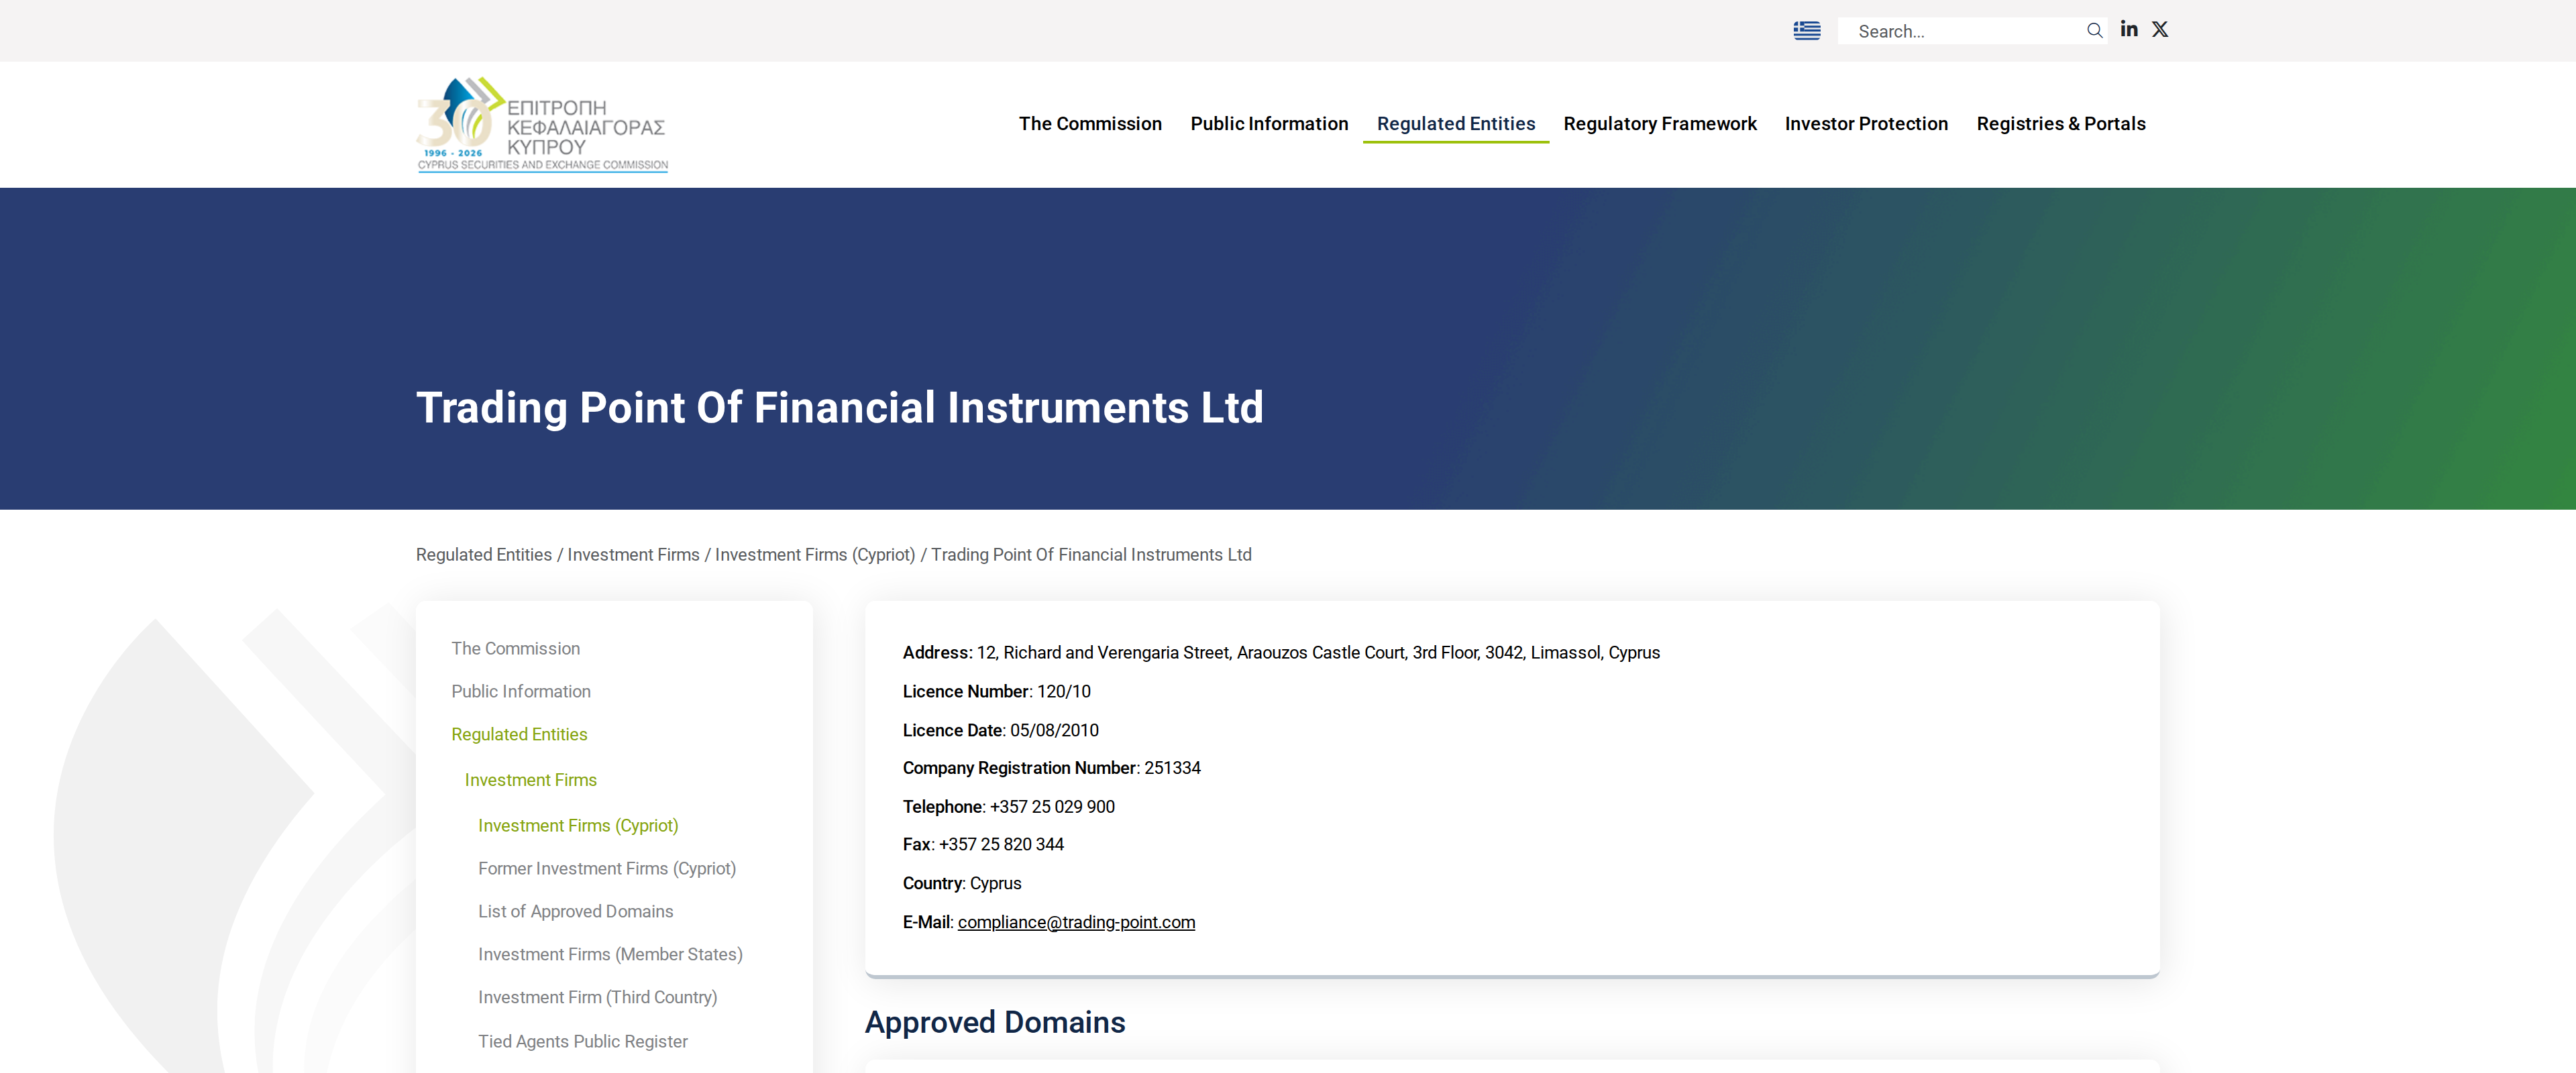The image size is (2576, 1073).
Task: Click compliance@trading-point.com email link
Action: click(1076, 922)
